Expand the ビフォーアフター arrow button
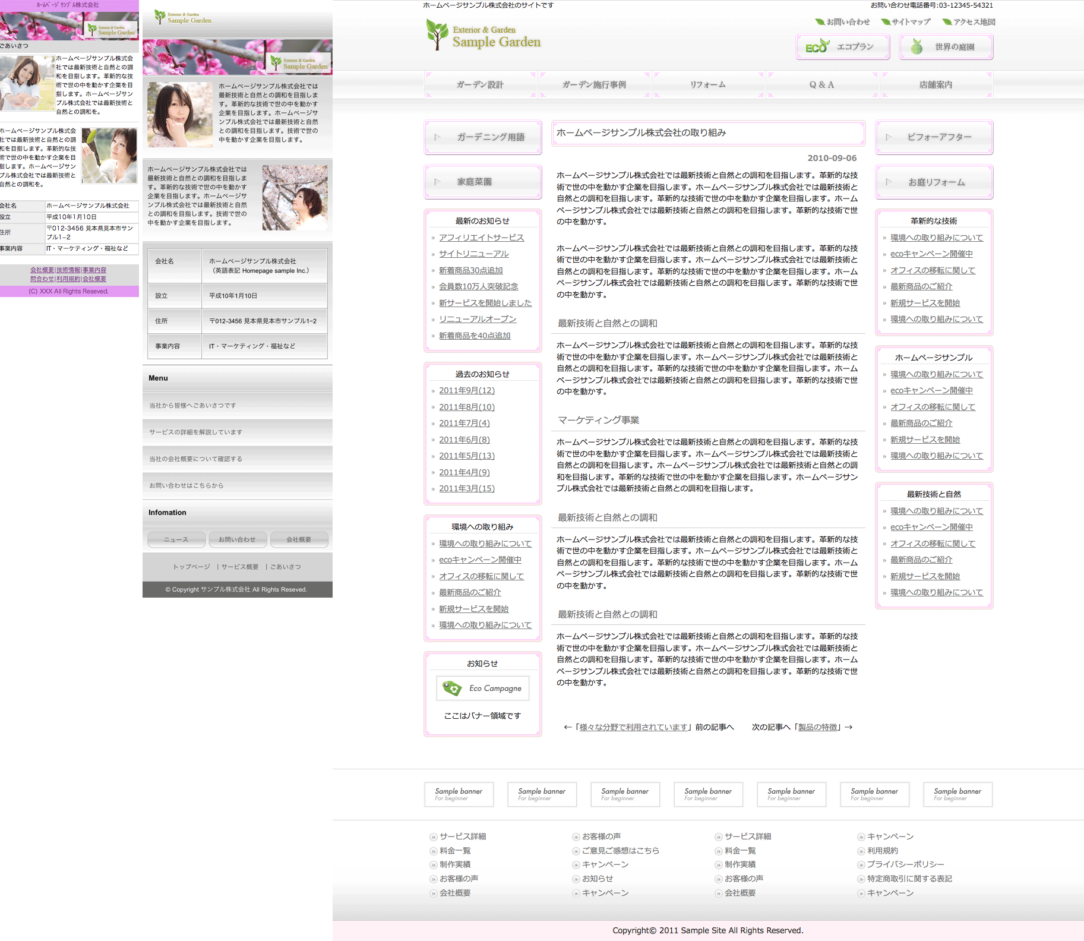This screenshot has height=941, width=1084. click(889, 137)
